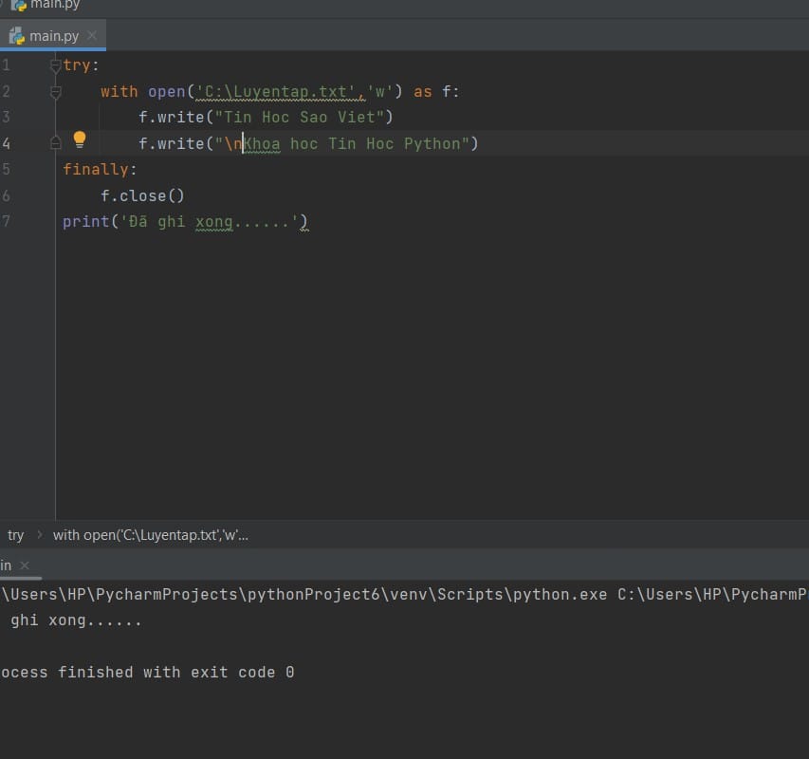Collapse the try block fold marker

56,65
